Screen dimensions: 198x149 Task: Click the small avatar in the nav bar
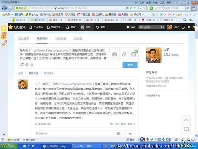(170, 27)
